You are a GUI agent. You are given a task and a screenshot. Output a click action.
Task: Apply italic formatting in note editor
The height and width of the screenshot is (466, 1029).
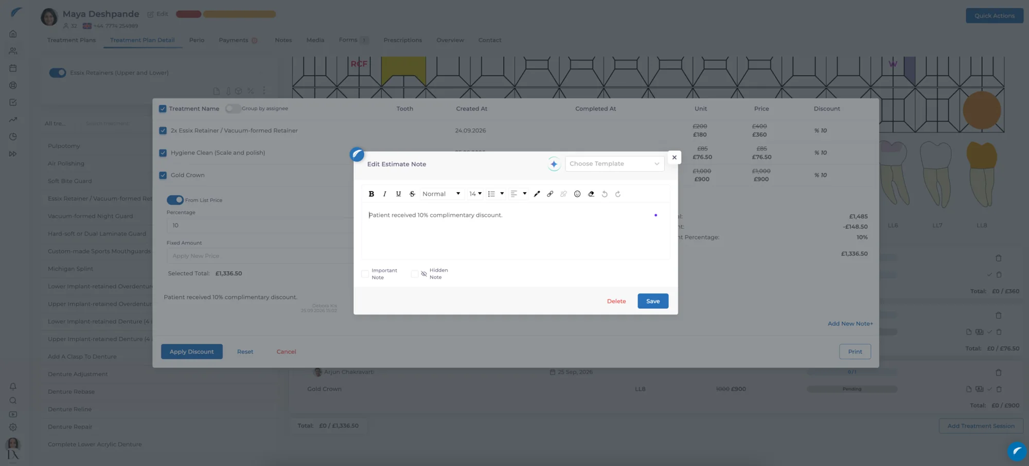coord(384,194)
